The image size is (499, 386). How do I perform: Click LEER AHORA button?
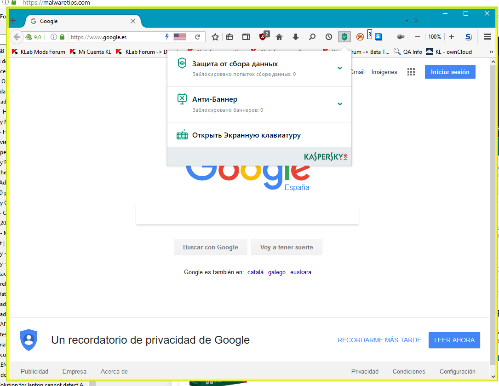click(x=454, y=340)
